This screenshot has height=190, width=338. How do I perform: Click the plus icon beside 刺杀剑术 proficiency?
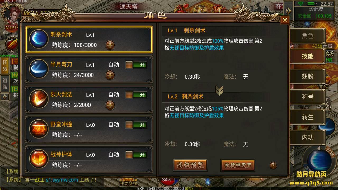click(x=110, y=45)
